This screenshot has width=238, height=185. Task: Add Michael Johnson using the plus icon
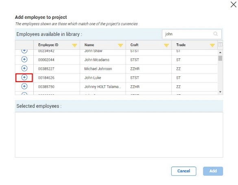coord(24,68)
